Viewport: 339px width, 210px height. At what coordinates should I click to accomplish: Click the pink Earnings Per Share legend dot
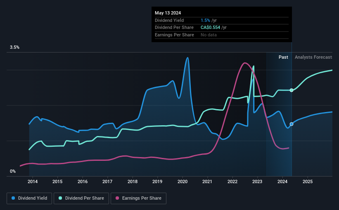(x=117, y=198)
